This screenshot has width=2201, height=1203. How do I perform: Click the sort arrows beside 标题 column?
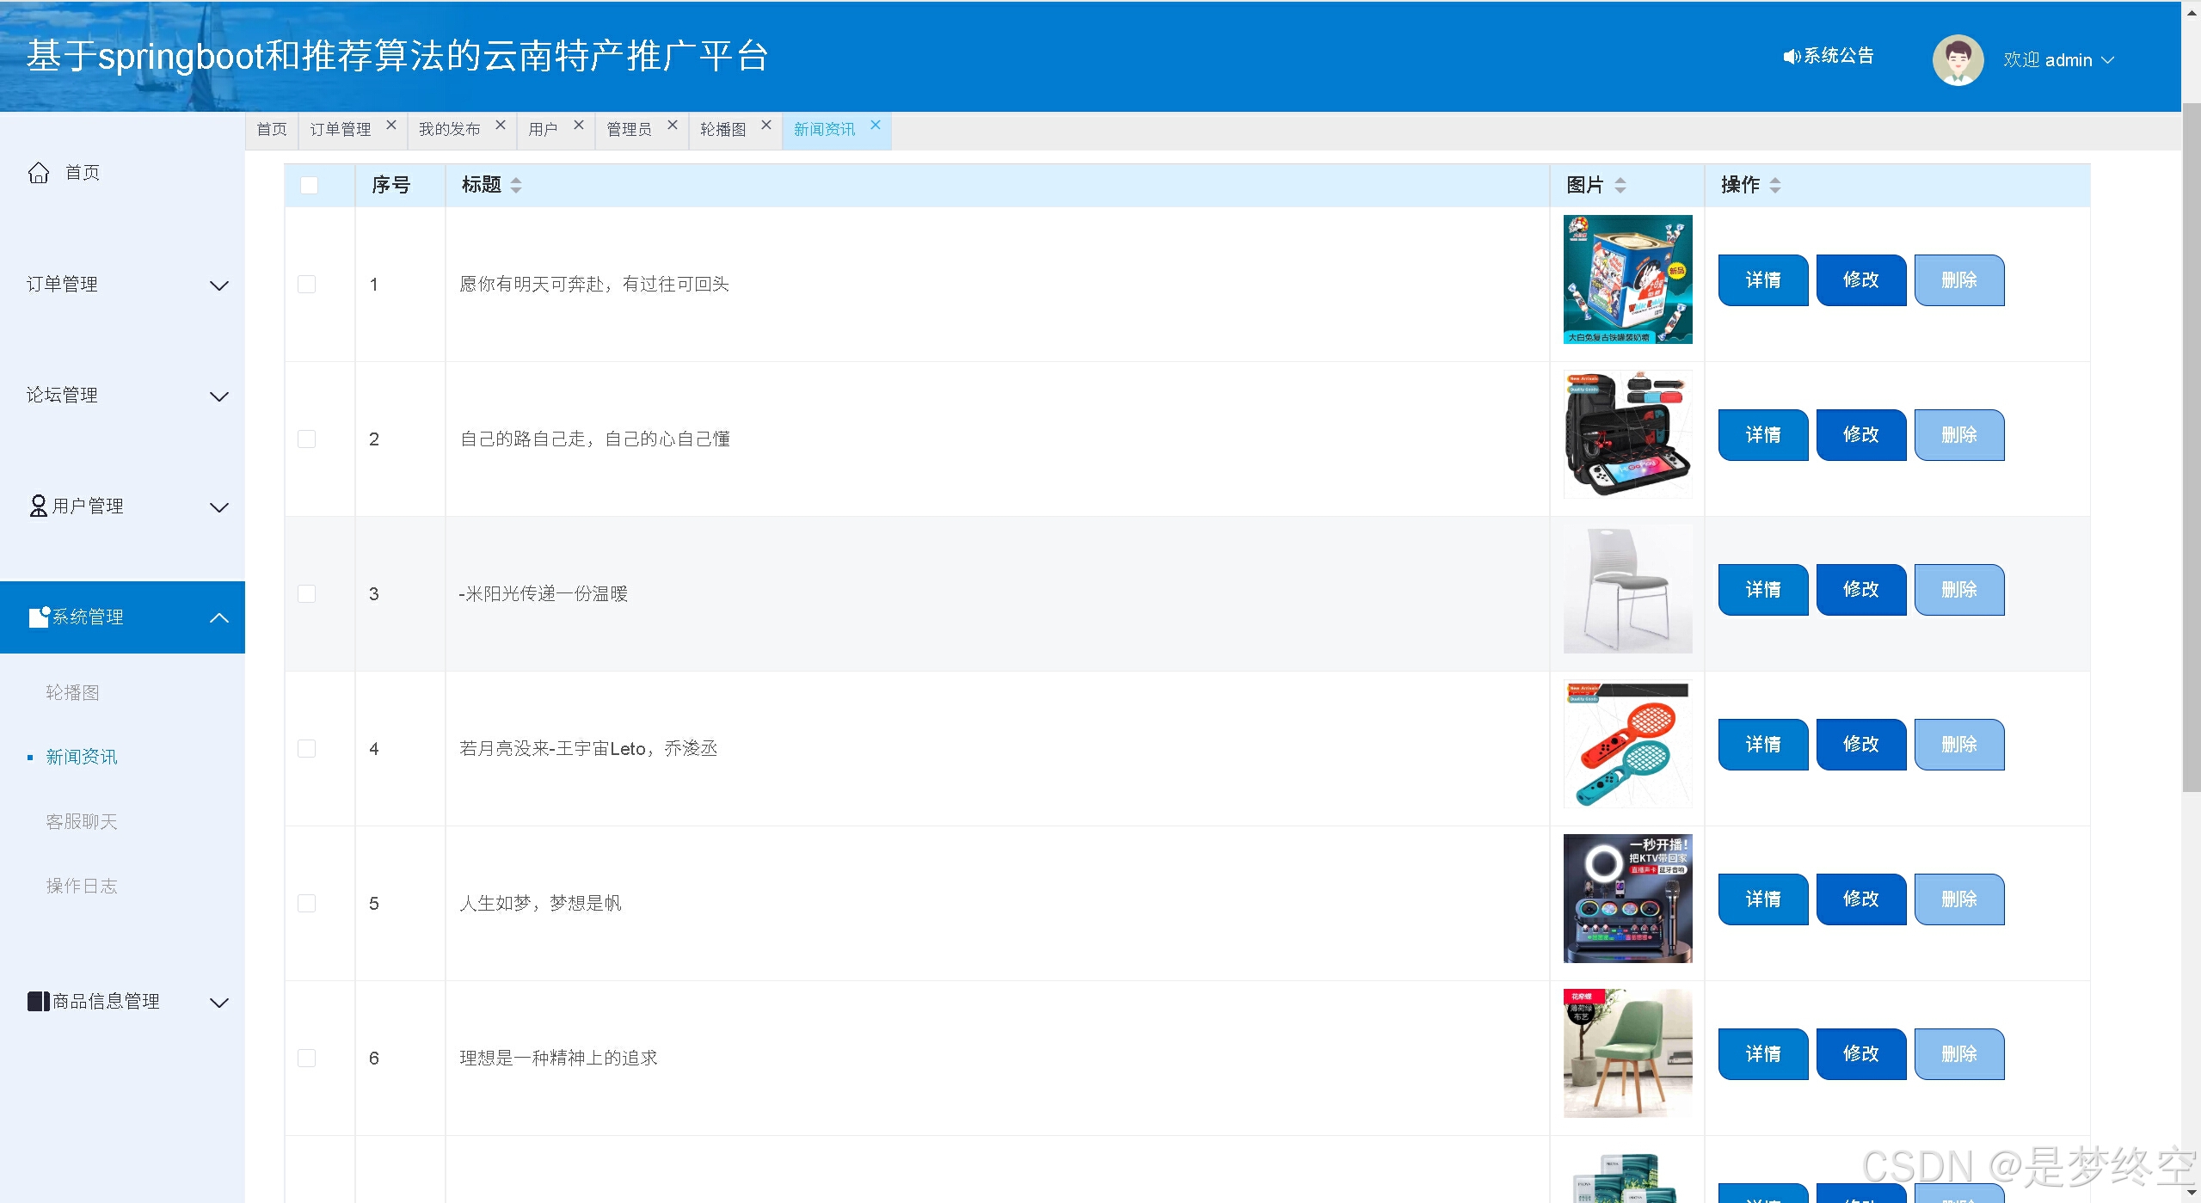516,185
